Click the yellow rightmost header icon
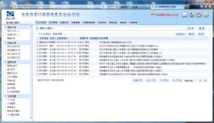The image size is (214, 123). pos(206,15)
